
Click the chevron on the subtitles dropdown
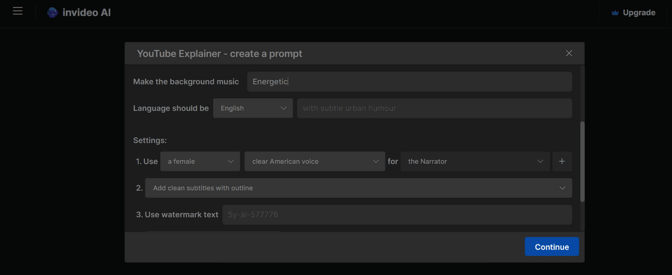click(x=562, y=188)
